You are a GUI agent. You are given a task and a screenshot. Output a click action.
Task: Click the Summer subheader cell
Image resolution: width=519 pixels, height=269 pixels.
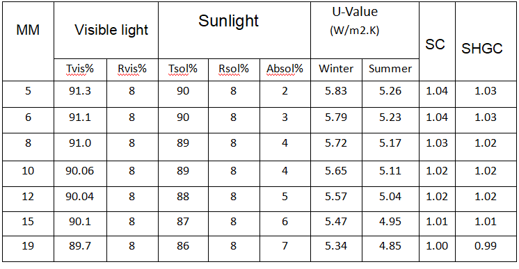tap(390, 70)
